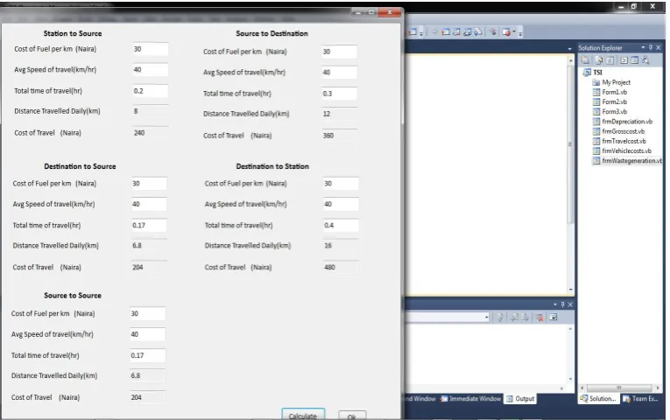Click the Clear All icon in Output toolbar
670x420 pixels.
click(x=540, y=317)
